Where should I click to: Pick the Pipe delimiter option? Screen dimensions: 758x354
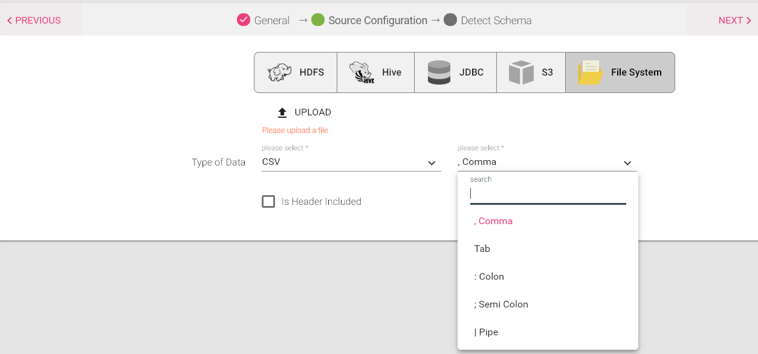tap(486, 332)
